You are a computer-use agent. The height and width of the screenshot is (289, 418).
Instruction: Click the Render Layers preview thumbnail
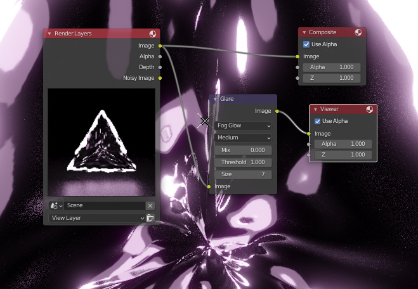click(x=101, y=142)
